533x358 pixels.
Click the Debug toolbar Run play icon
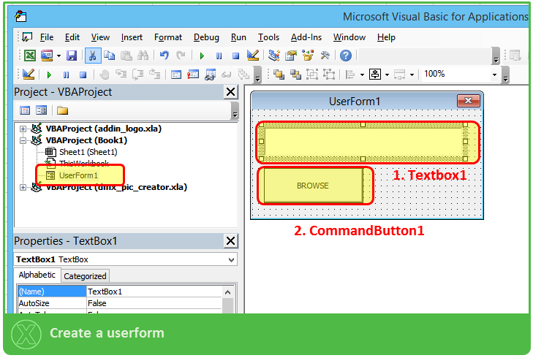tap(49, 75)
